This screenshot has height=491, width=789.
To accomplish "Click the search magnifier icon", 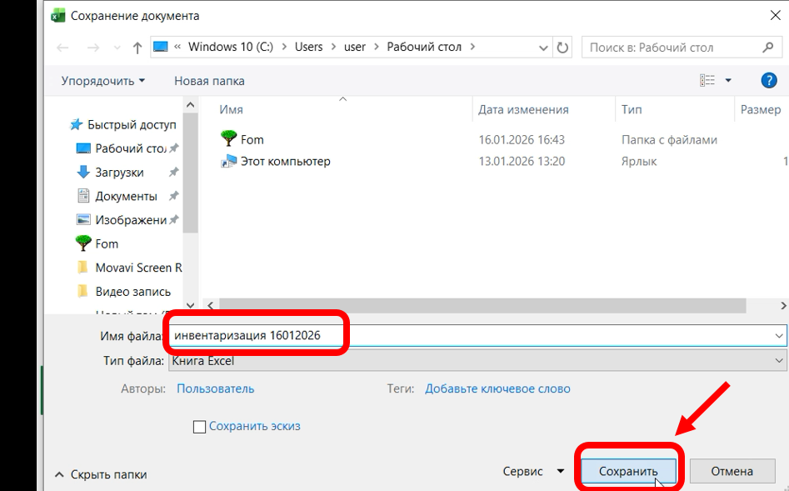I will pos(768,48).
